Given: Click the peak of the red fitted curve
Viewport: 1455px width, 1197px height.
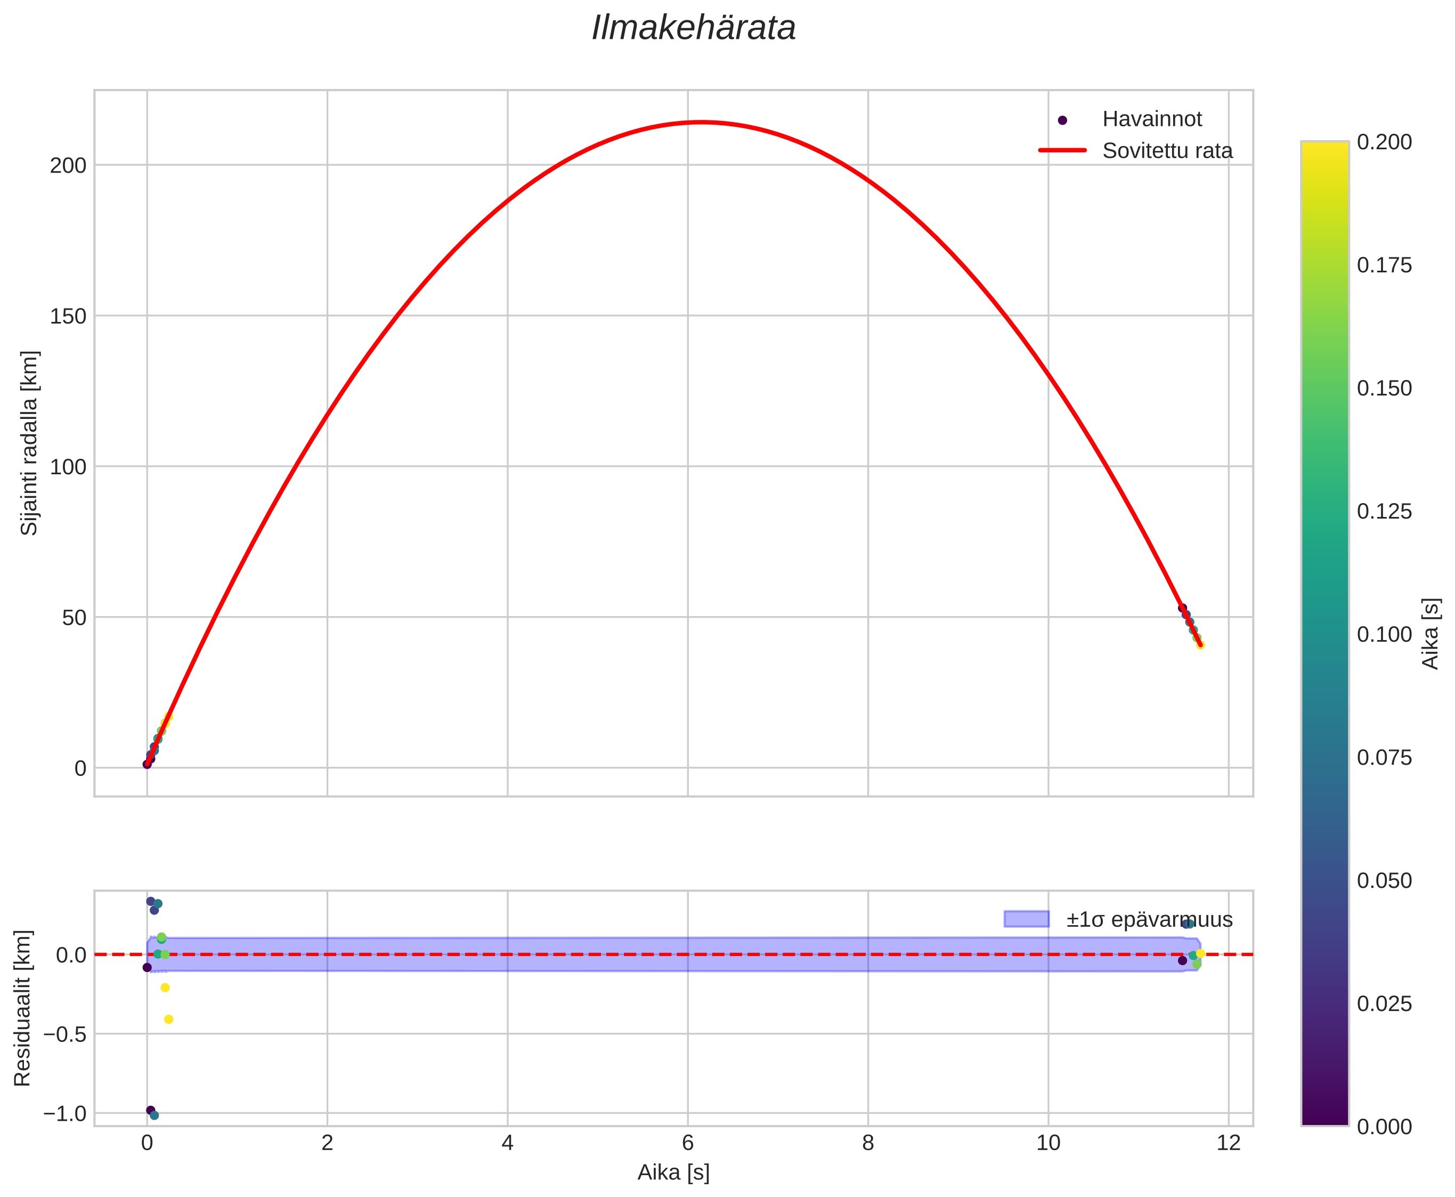Looking at the screenshot, I should pos(701,123).
